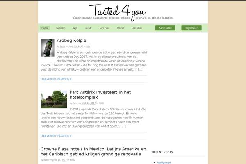Click the author link under Ardbeg Kelpie
The width and height of the screenshot is (246, 164).
(62, 46)
